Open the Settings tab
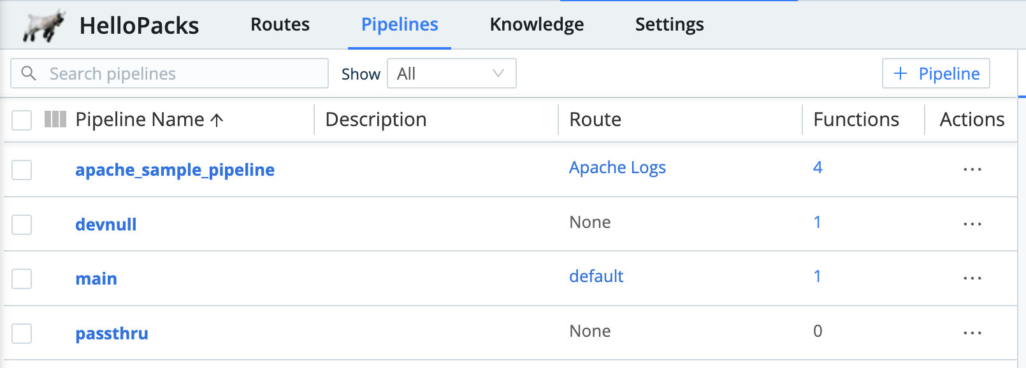Image resolution: width=1026 pixels, height=368 pixels. point(669,24)
